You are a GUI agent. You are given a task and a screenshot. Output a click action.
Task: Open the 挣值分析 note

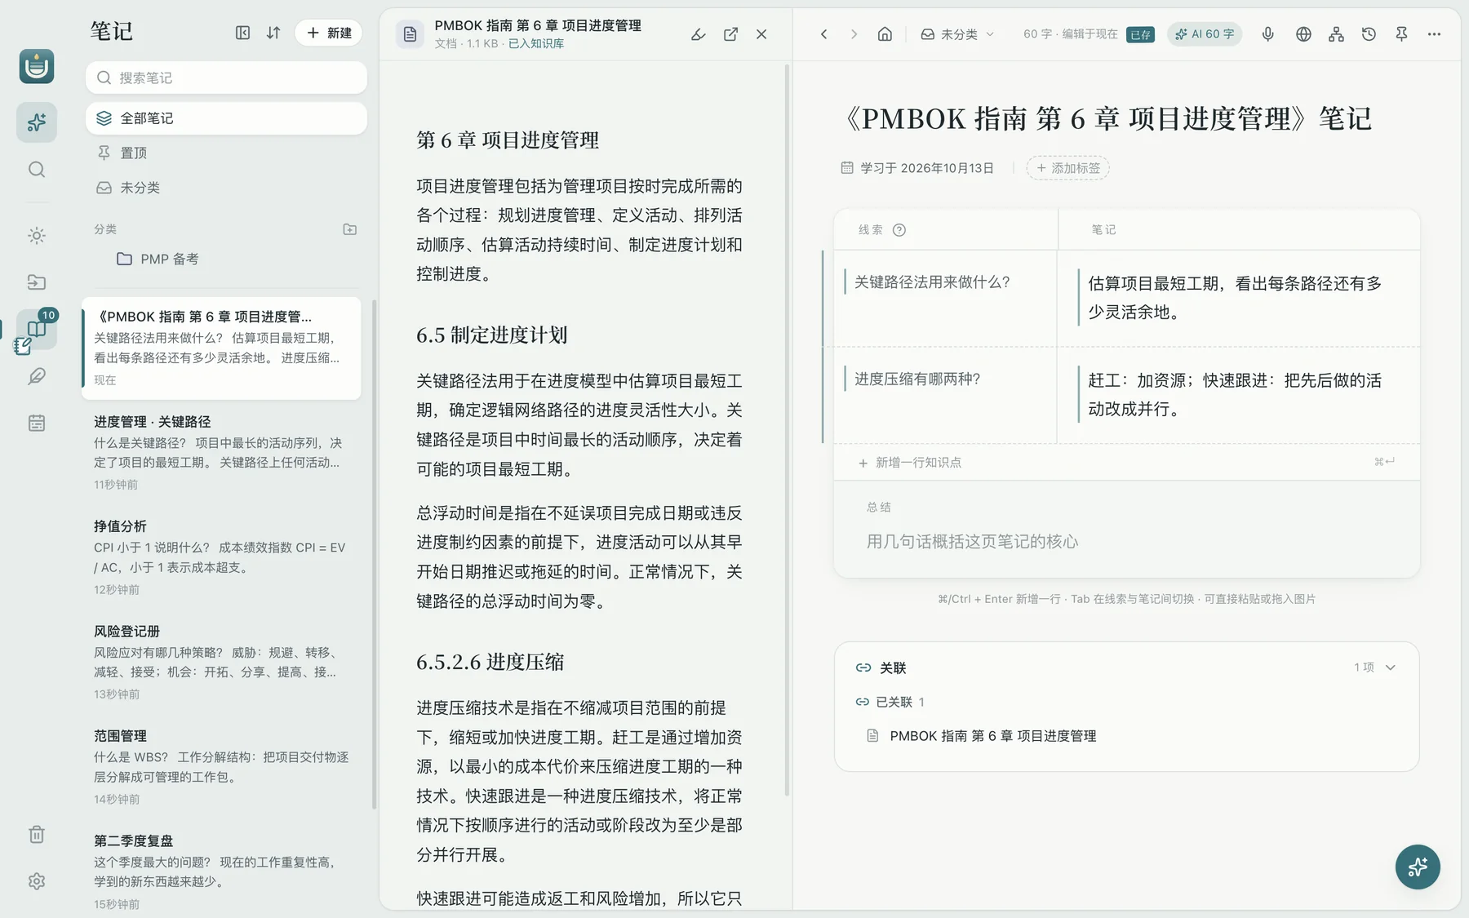[221, 557]
